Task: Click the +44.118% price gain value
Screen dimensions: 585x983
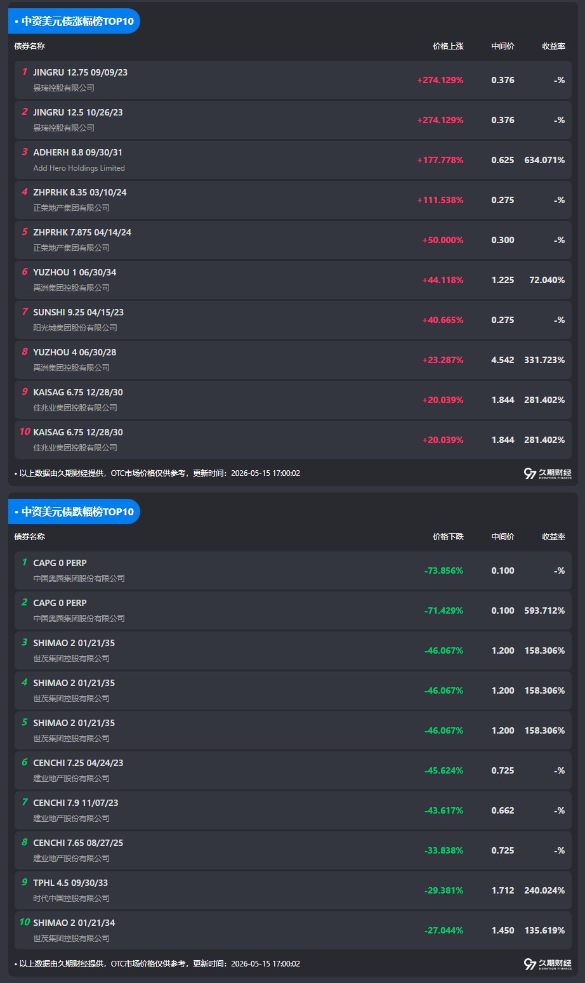Action: click(x=443, y=280)
